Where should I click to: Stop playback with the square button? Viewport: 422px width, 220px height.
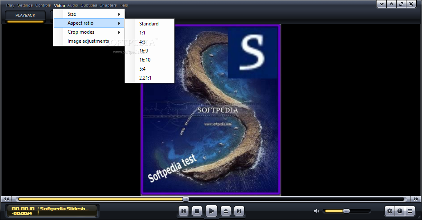197,211
